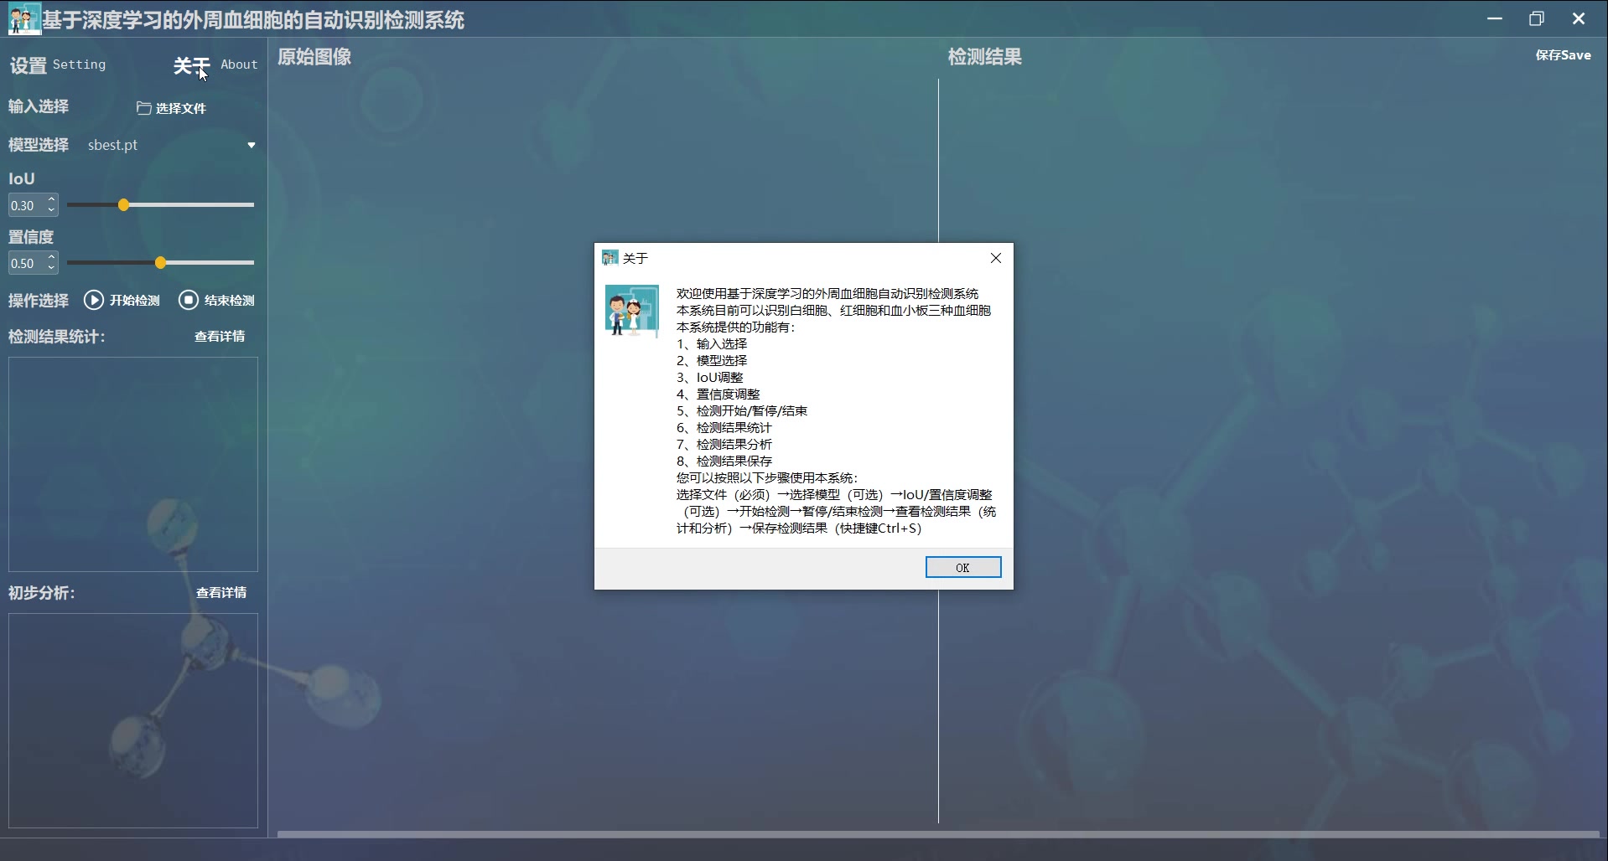Click 保存Save in the top right
Viewport: 1608px width, 861px height.
(x=1562, y=55)
